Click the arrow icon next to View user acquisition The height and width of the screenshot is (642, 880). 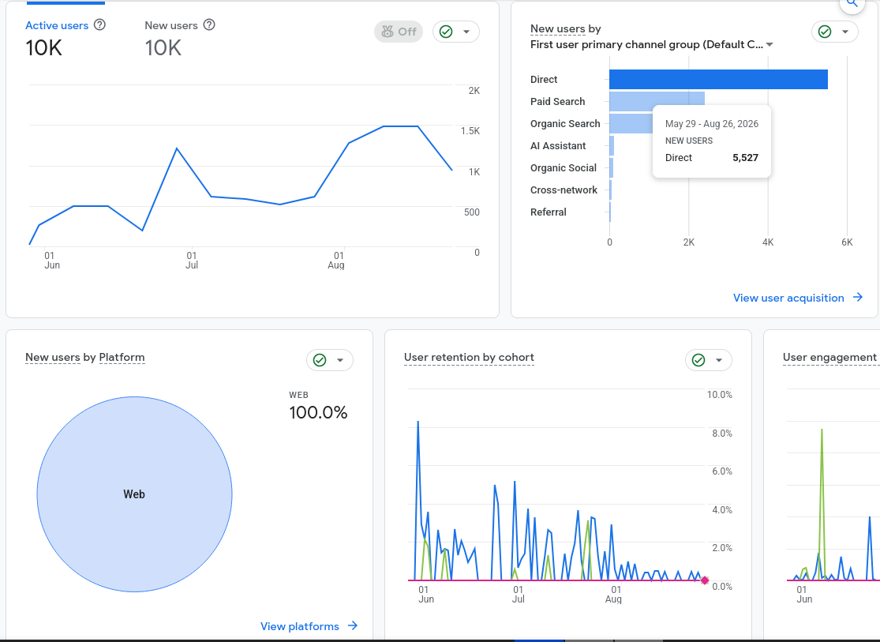click(858, 297)
